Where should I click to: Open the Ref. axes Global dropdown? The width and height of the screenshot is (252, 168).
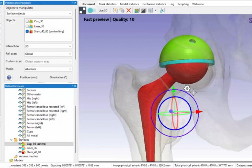pyautogui.click(x=48, y=54)
